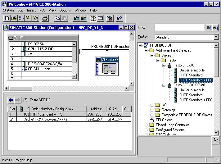The image size is (221, 164).
Task: Collapse the Drives folder node
Action: point(152,55)
